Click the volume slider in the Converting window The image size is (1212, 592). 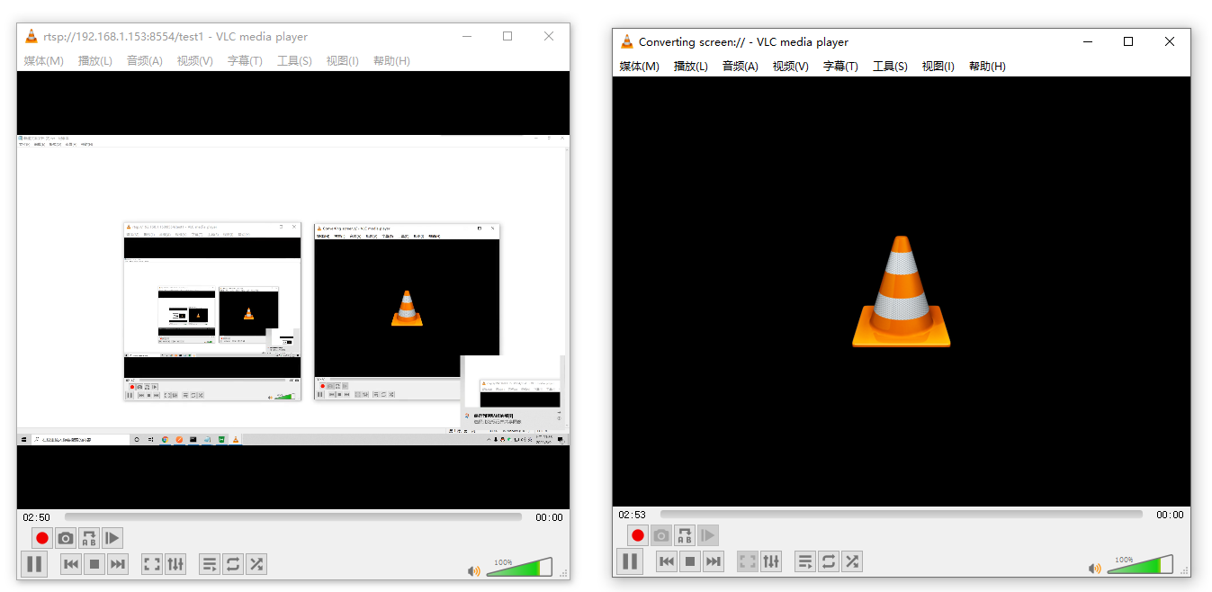point(1140,564)
